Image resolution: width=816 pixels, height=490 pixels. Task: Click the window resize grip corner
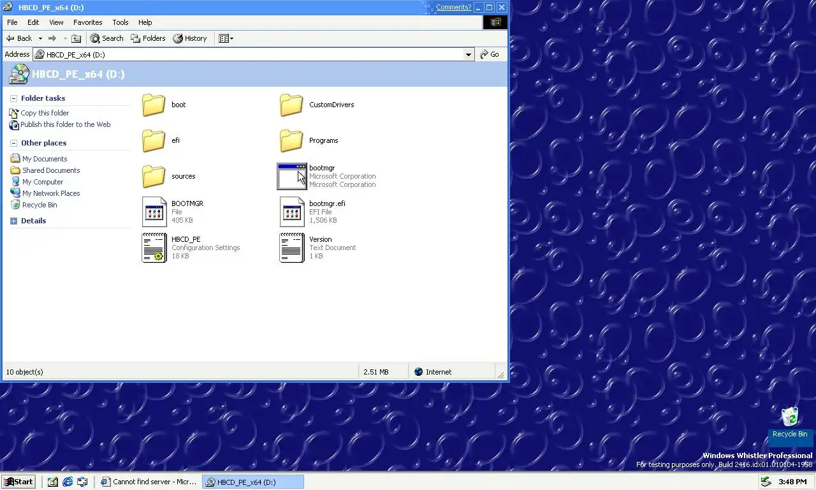pos(502,375)
